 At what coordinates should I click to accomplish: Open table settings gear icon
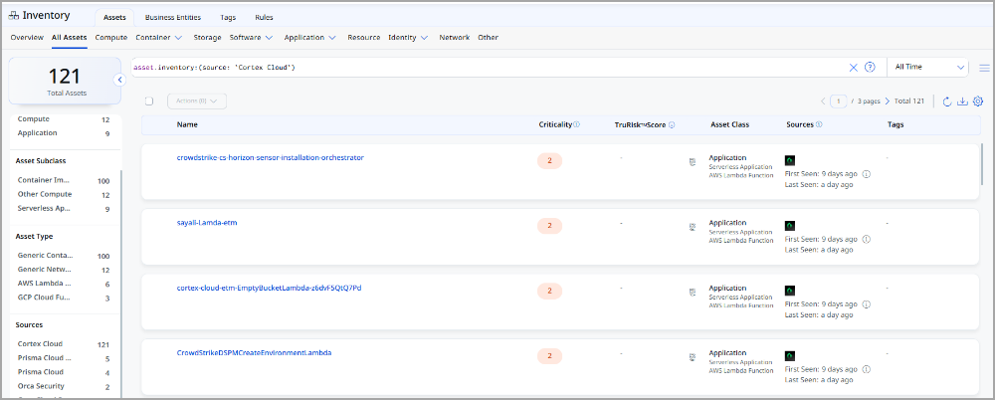point(977,101)
